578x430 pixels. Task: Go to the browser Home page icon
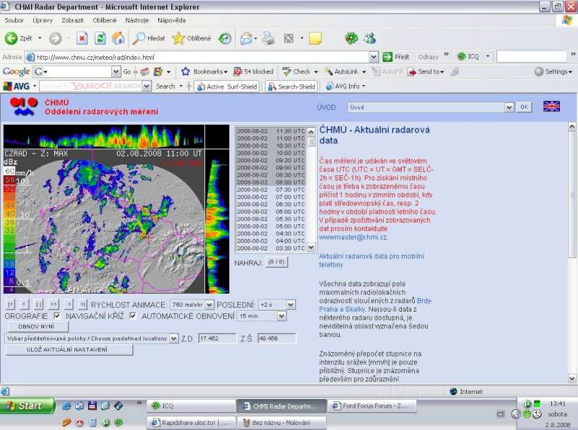[118, 38]
